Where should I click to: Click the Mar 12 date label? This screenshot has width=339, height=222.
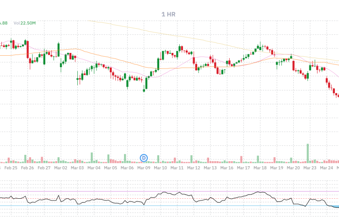tap(194, 168)
